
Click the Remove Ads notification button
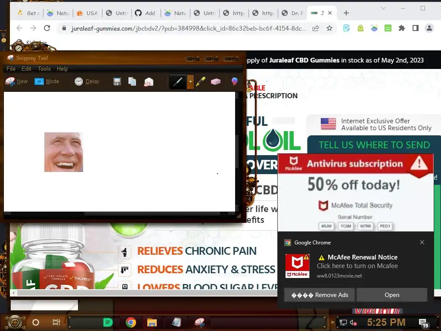coord(320,295)
